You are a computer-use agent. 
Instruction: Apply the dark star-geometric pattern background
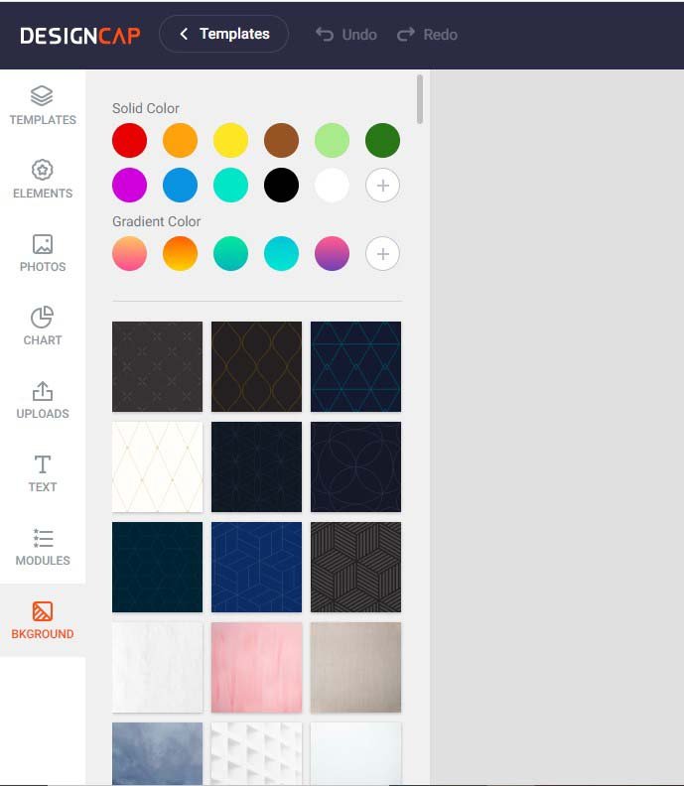257,467
